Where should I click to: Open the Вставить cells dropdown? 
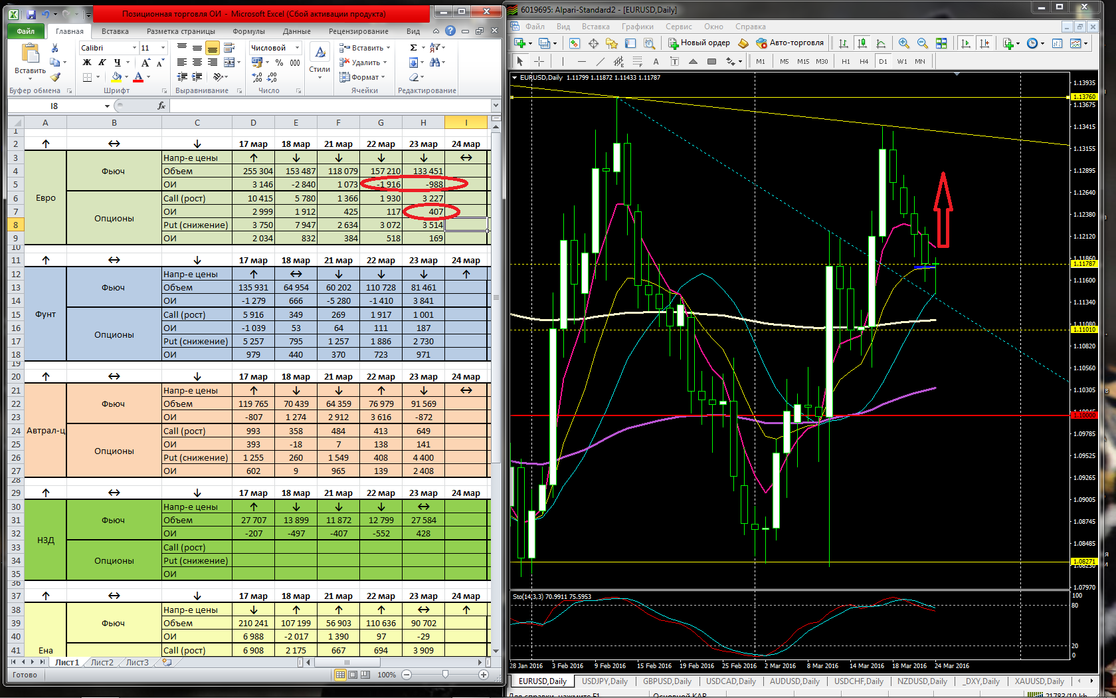(364, 48)
